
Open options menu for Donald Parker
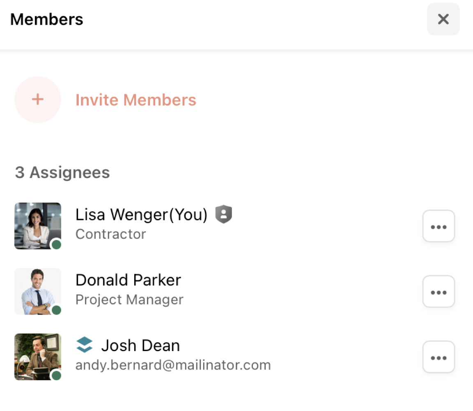click(x=439, y=291)
